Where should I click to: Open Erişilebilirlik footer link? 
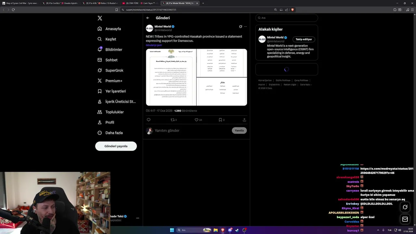(x=274, y=84)
